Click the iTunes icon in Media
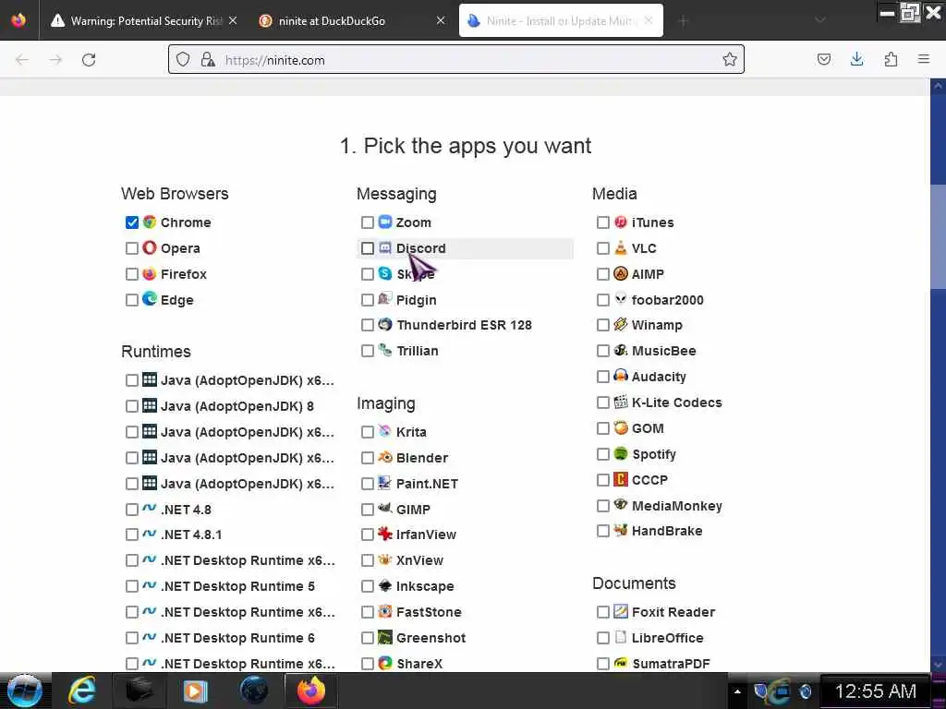The height and width of the screenshot is (709, 946). pos(621,222)
